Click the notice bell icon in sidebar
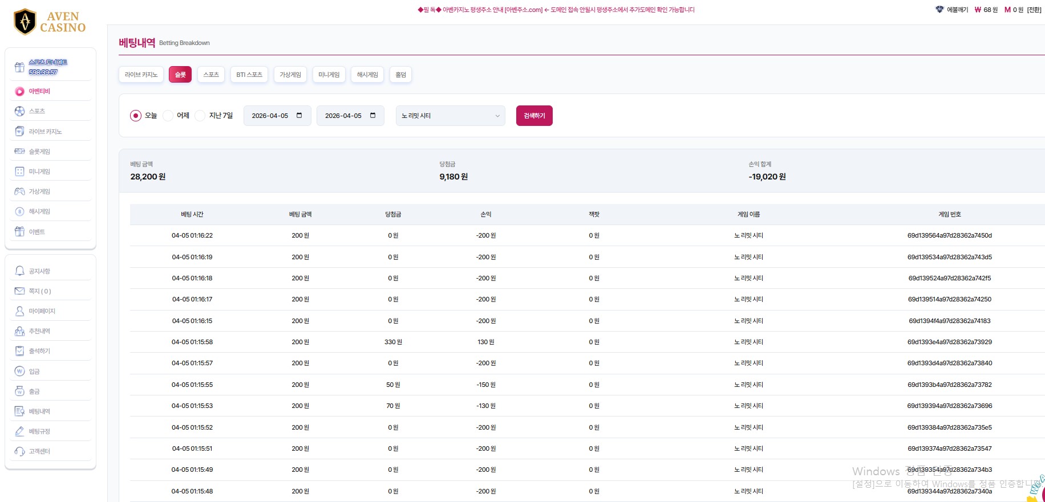The width and height of the screenshot is (1045, 502). tap(19, 271)
